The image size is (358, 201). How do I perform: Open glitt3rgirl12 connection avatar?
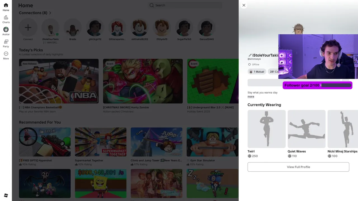[x=95, y=27]
